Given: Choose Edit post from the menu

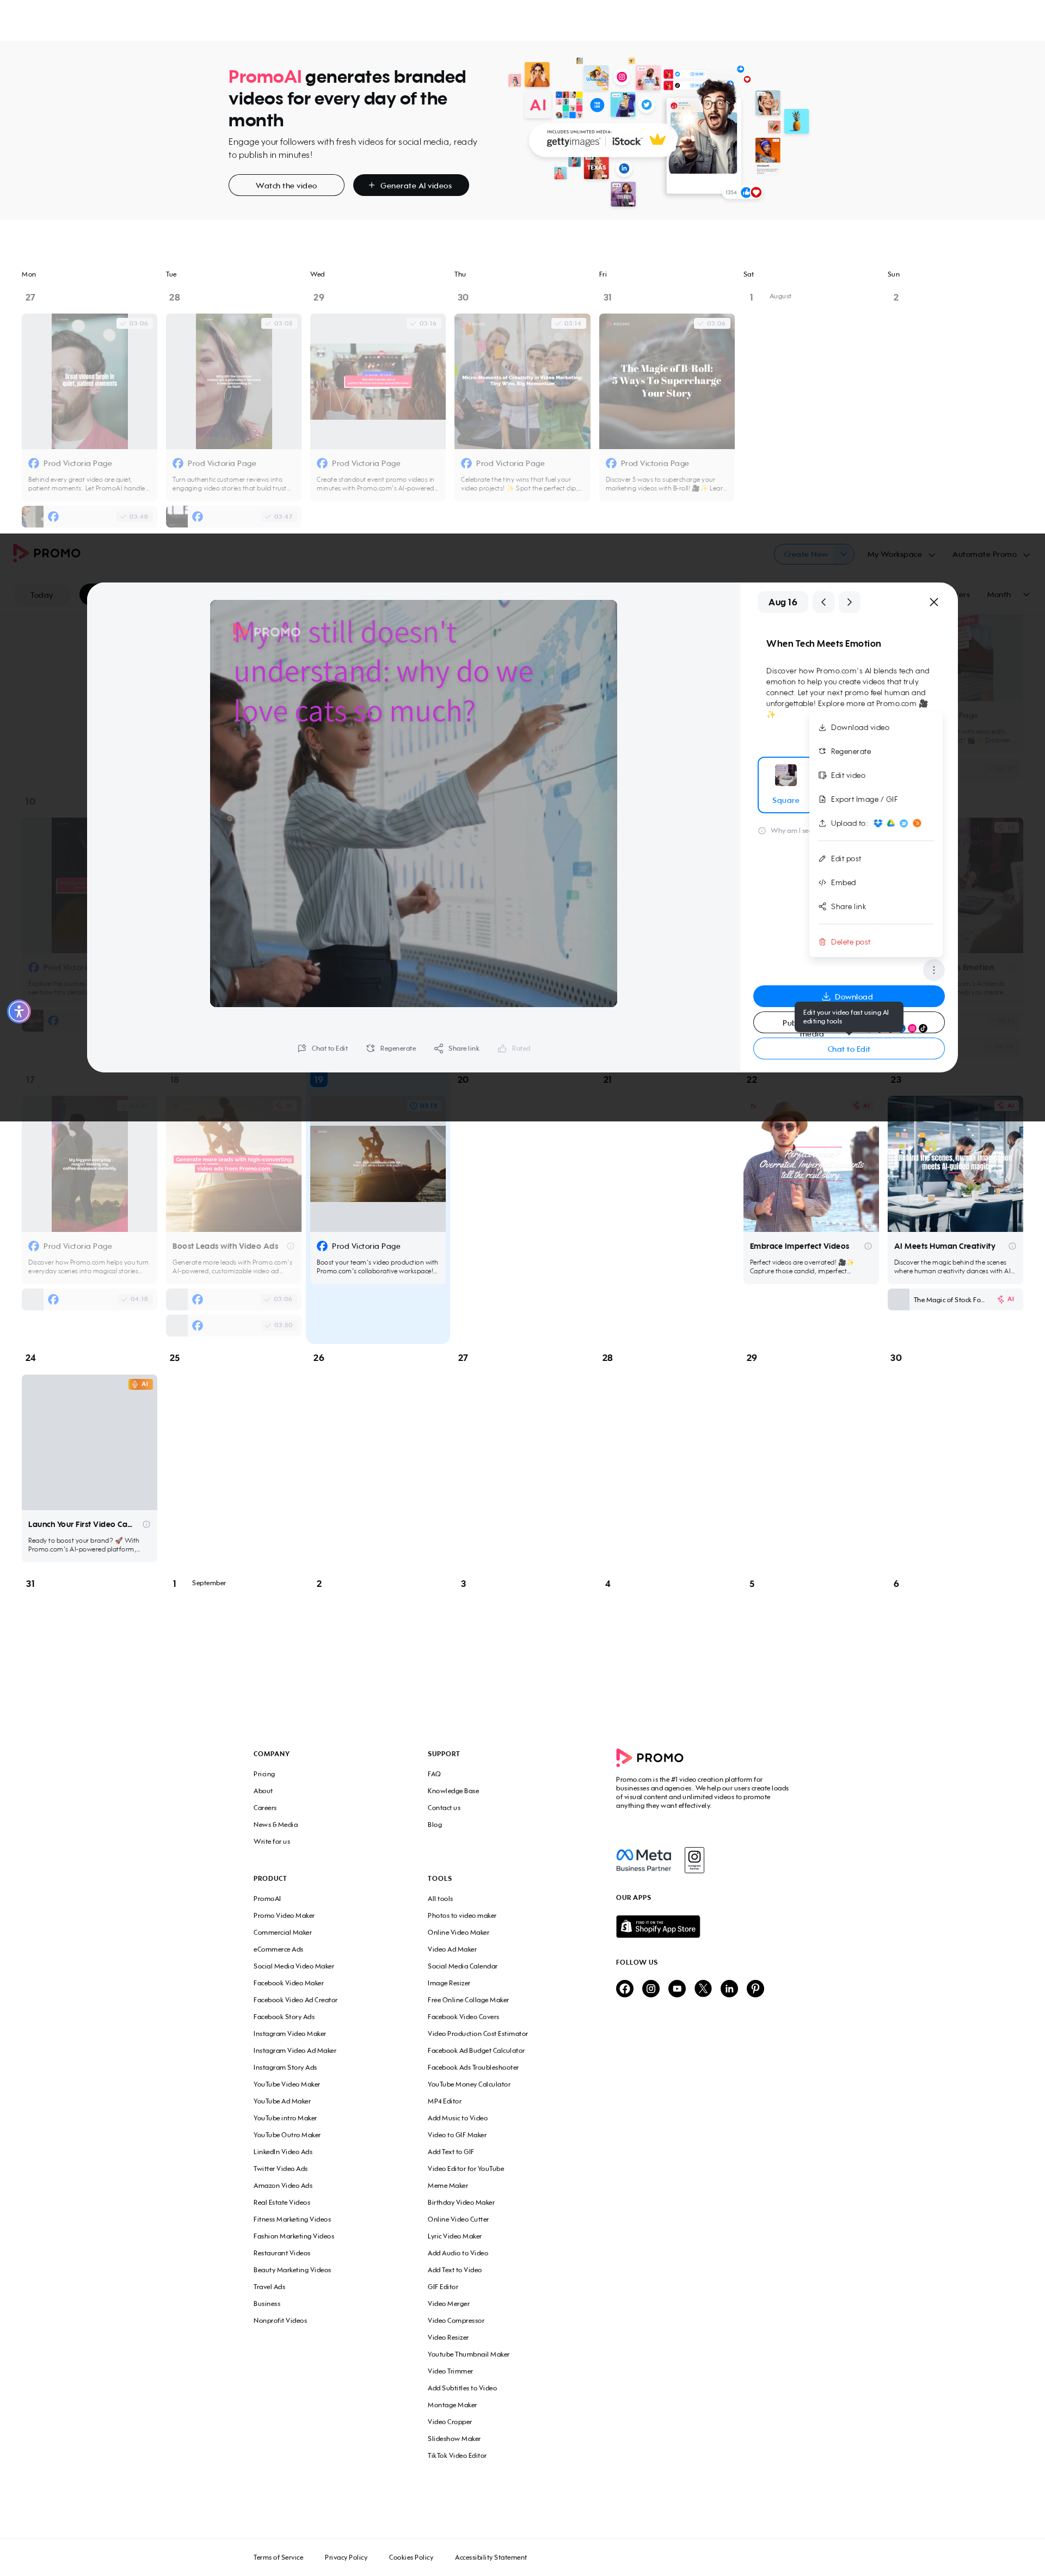Looking at the screenshot, I should (875, 858).
